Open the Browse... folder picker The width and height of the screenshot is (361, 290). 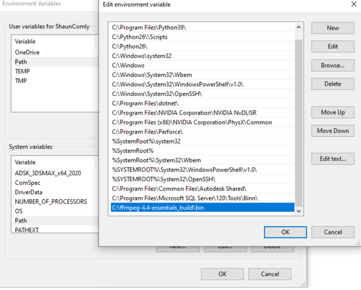[x=333, y=65]
